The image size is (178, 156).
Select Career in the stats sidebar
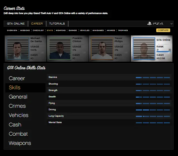pos(17,78)
